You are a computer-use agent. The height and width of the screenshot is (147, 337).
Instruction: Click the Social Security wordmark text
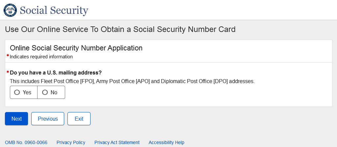point(54,11)
